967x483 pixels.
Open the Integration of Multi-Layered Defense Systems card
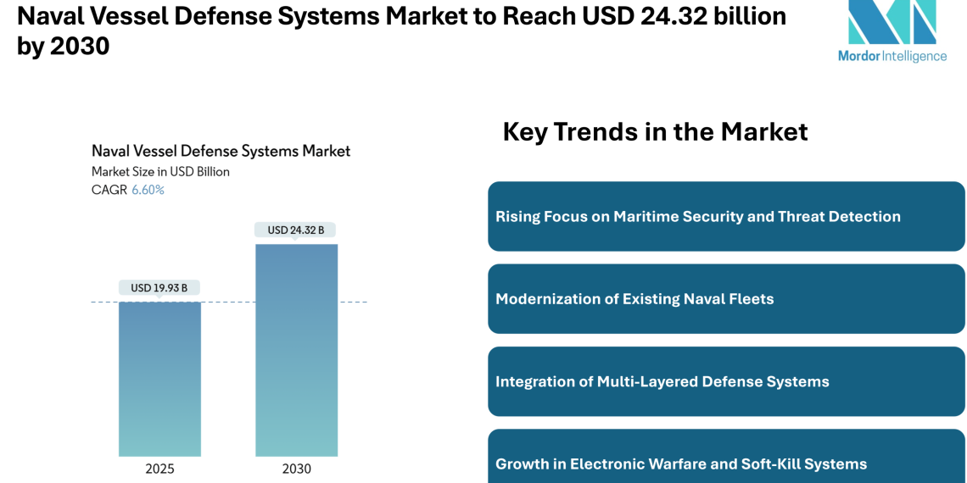(726, 381)
